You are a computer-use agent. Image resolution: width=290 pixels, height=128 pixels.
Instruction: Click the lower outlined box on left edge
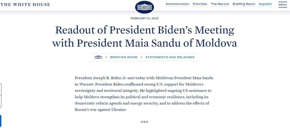[x=1, y=102]
